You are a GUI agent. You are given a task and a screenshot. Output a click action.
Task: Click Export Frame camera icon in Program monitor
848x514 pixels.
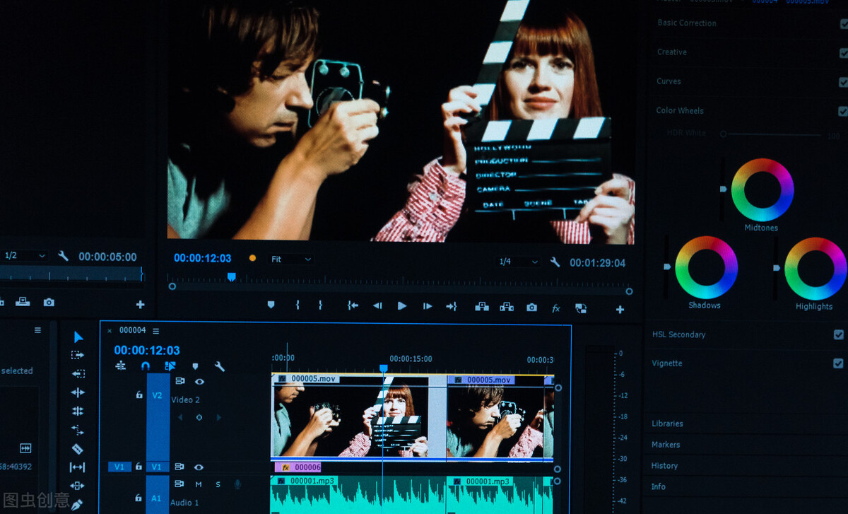tap(531, 307)
